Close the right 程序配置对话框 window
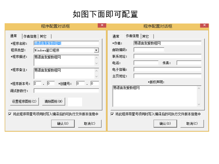219x164 pixels. [204, 25]
